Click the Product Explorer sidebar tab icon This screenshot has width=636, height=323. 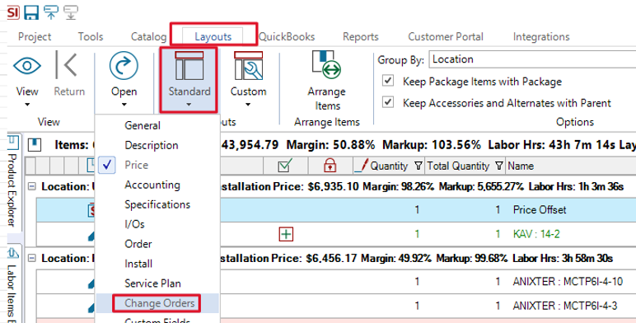point(13,143)
